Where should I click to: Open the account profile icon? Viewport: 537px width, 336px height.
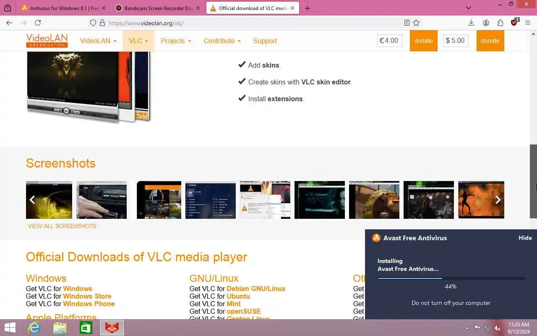tap(486, 23)
